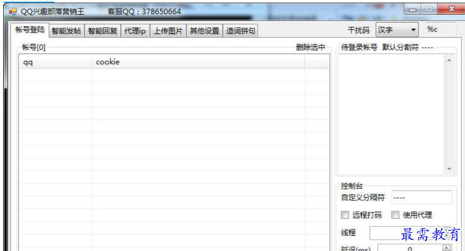Image resolution: width=465 pixels, height=251 pixels.
Task: Click the 线程 input field
Action: pyautogui.click(x=410, y=233)
